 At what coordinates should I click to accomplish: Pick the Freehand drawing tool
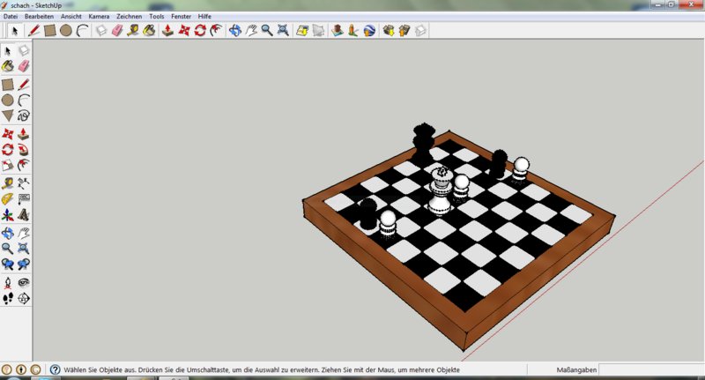(24, 115)
